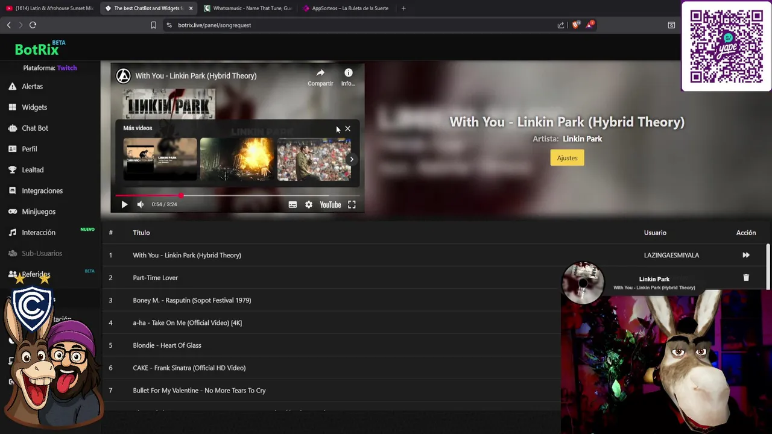Toggle YouTube subtitles button
The height and width of the screenshot is (434, 772).
click(293, 205)
